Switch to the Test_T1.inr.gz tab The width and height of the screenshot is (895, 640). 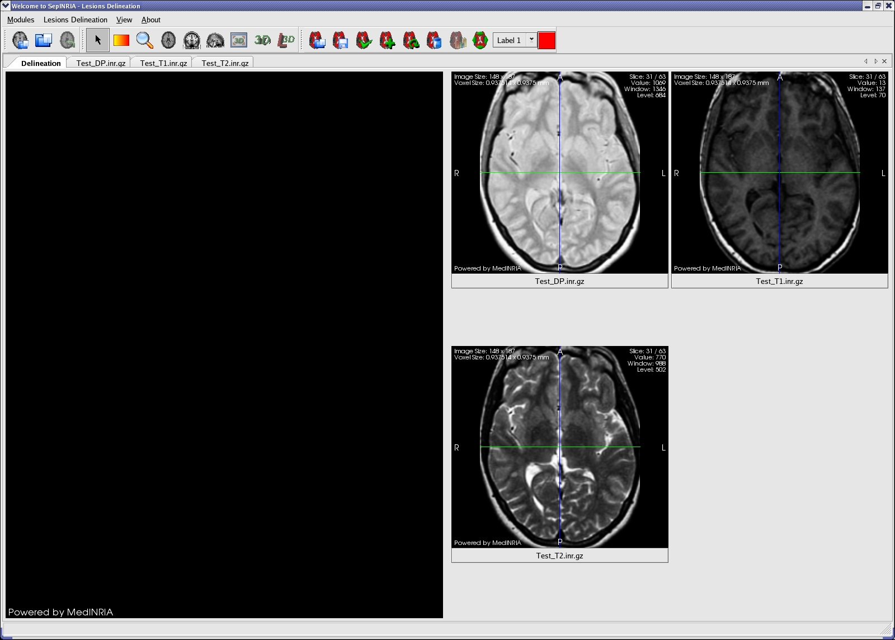163,63
